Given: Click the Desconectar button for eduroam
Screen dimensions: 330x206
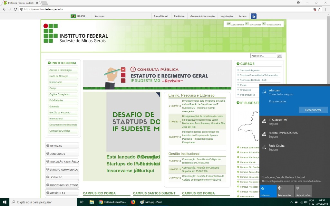Looking at the screenshot, I should [x=313, y=110].
